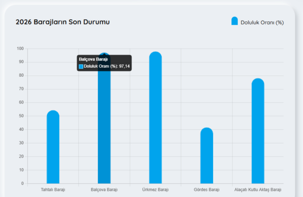Screen dimensions: 303x197
Task: Click the tooltip value 97,14
Action: (x=124, y=66)
